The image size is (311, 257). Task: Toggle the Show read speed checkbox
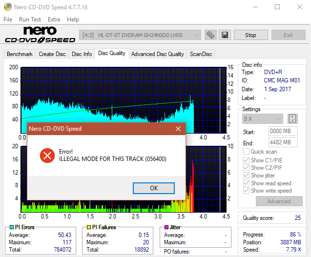tap(246, 183)
